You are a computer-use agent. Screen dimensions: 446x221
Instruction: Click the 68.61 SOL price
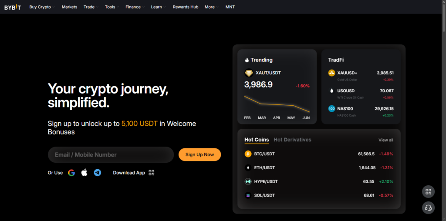point(369,195)
